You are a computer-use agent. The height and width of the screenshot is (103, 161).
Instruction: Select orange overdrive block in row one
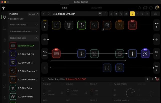click(x=94, y=25)
